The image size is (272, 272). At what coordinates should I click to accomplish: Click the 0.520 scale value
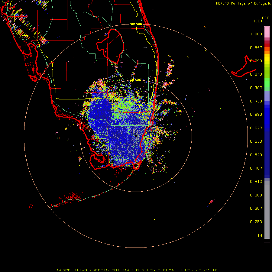(x=256, y=155)
